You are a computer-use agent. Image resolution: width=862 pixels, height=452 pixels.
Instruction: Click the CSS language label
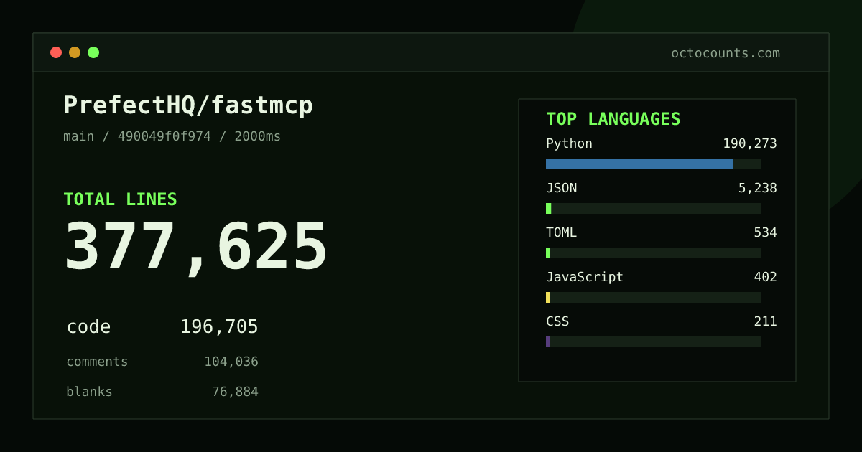(557, 321)
